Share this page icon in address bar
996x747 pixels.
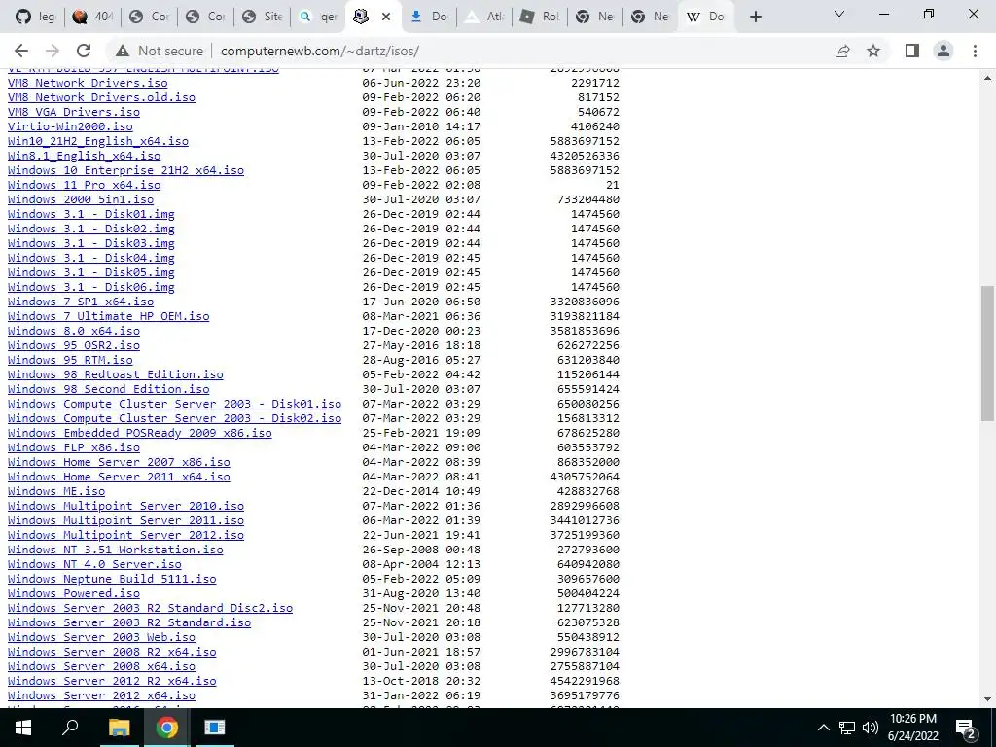pyautogui.click(x=842, y=51)
